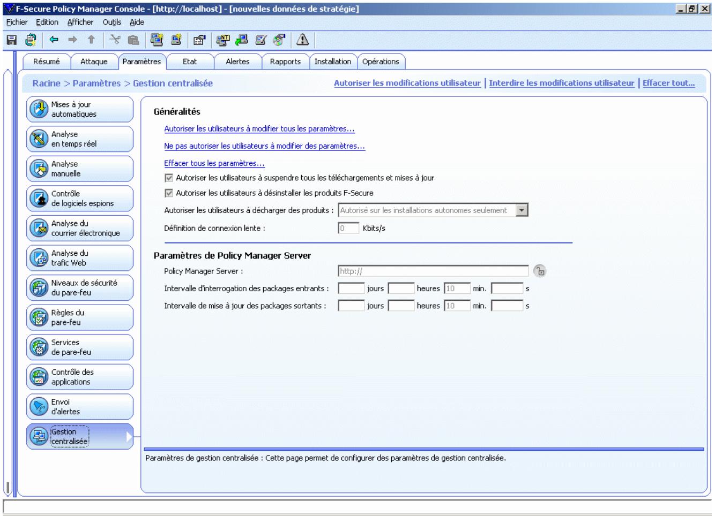Click the lock icon beside Policy Manager Server
The width and height of the screenshot is (715, 516).
[540, 271]
